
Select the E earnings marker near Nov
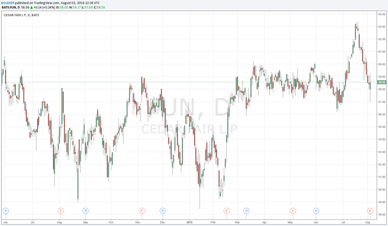pyautogui.click(x=142, y=211)
